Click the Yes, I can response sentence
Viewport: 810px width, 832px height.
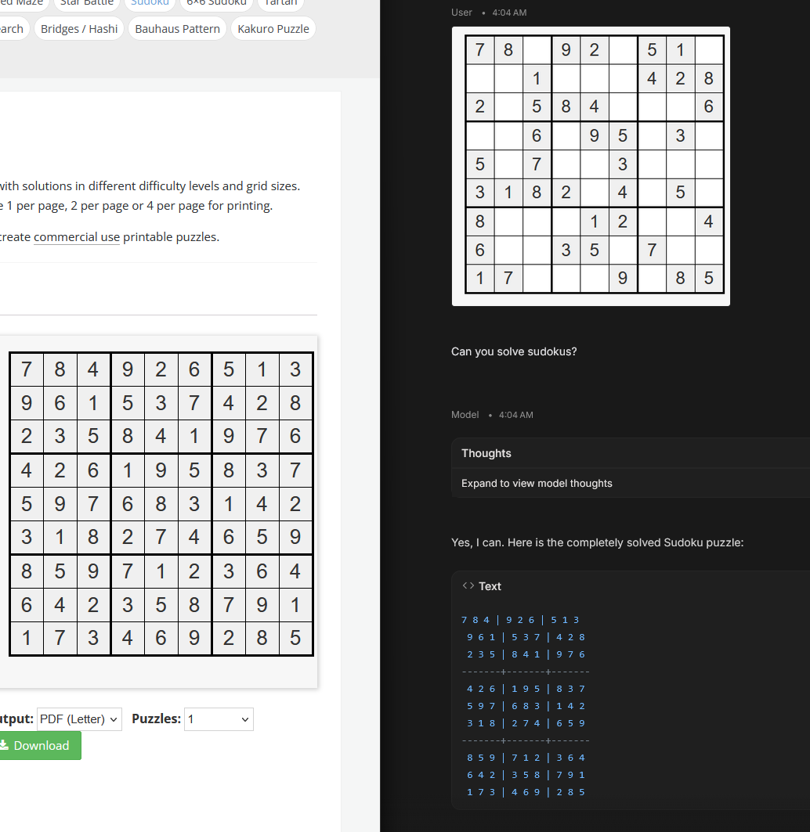click(597, 542)
